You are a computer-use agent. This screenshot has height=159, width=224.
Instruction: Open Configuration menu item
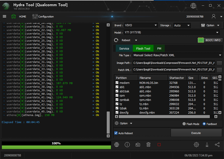46,16
